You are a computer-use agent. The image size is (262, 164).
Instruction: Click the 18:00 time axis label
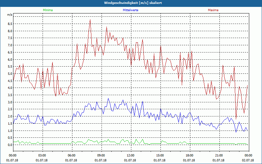pos(190,155)
